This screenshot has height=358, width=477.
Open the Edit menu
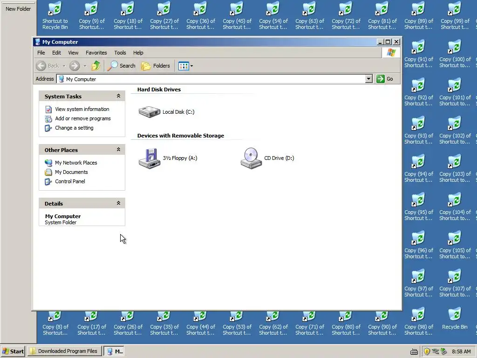tap(56, 53)
